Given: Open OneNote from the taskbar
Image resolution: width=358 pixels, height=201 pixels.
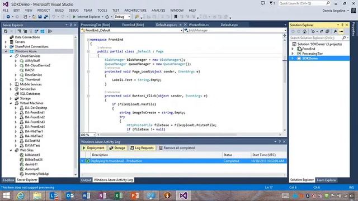Looking at the screenshot, I should [102, 195].
